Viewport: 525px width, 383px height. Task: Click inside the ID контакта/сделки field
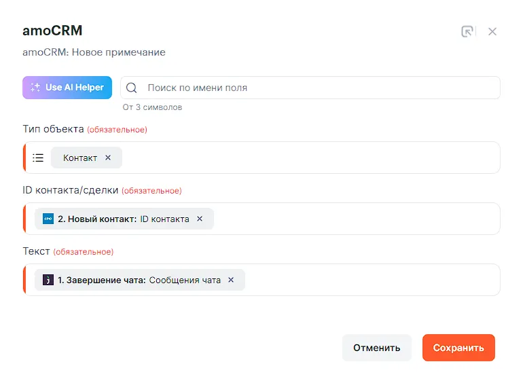click(x=353, y=219)
